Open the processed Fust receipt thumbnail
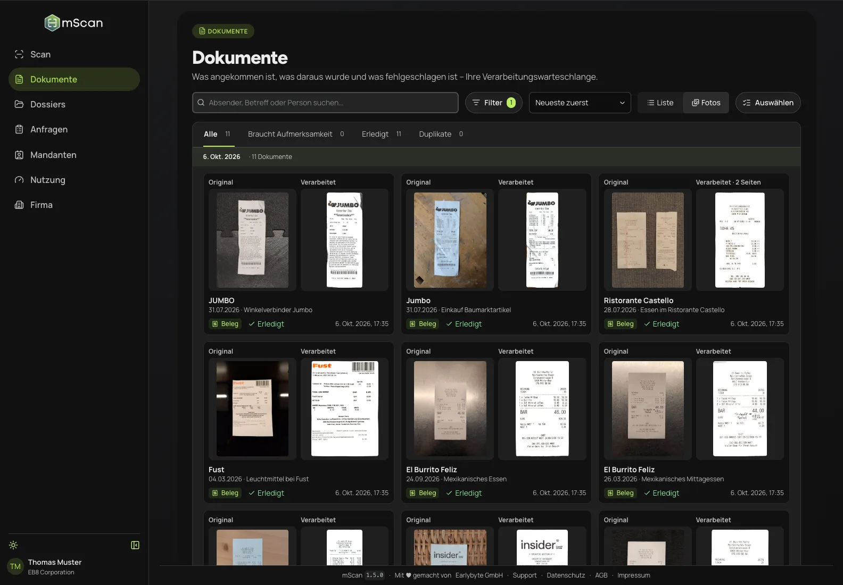The width and height of the screenshot is (843, 585). pyautogui.click(x=344, y=409)
